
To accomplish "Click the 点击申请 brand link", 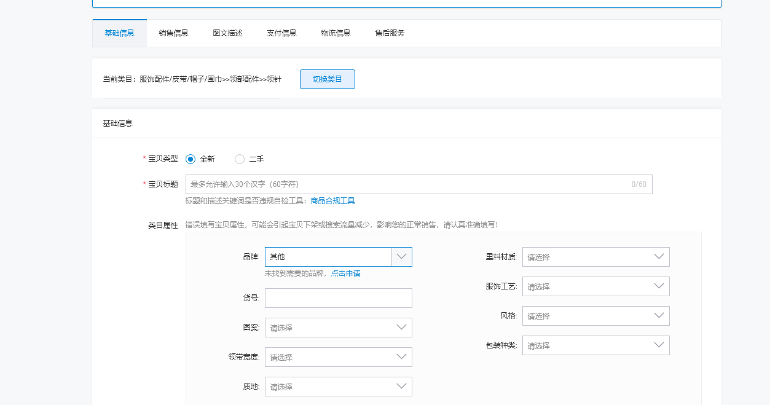I will pyautogui.click(x=345, y=273).
